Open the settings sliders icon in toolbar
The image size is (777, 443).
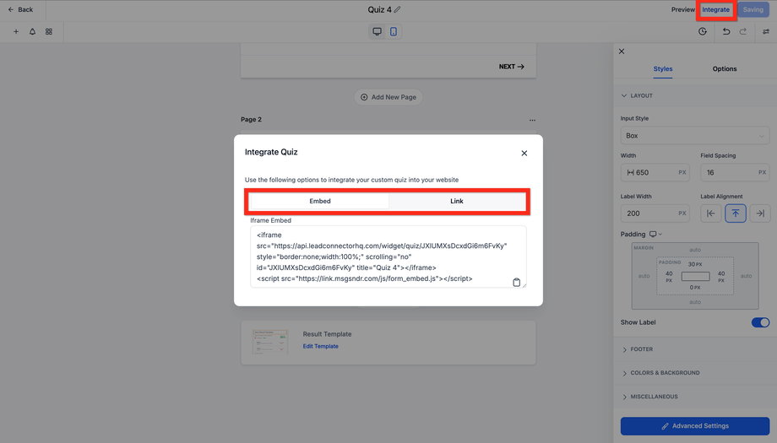pyautogui.click(x=766, y=32)
